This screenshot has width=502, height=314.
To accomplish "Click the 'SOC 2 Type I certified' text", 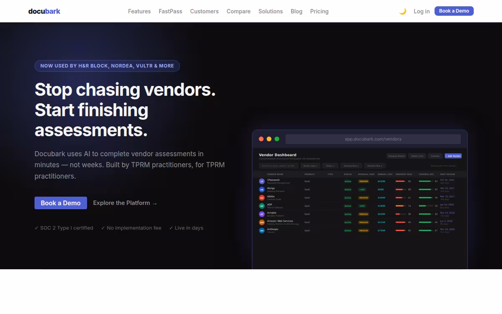I will (x=64, y=228).
